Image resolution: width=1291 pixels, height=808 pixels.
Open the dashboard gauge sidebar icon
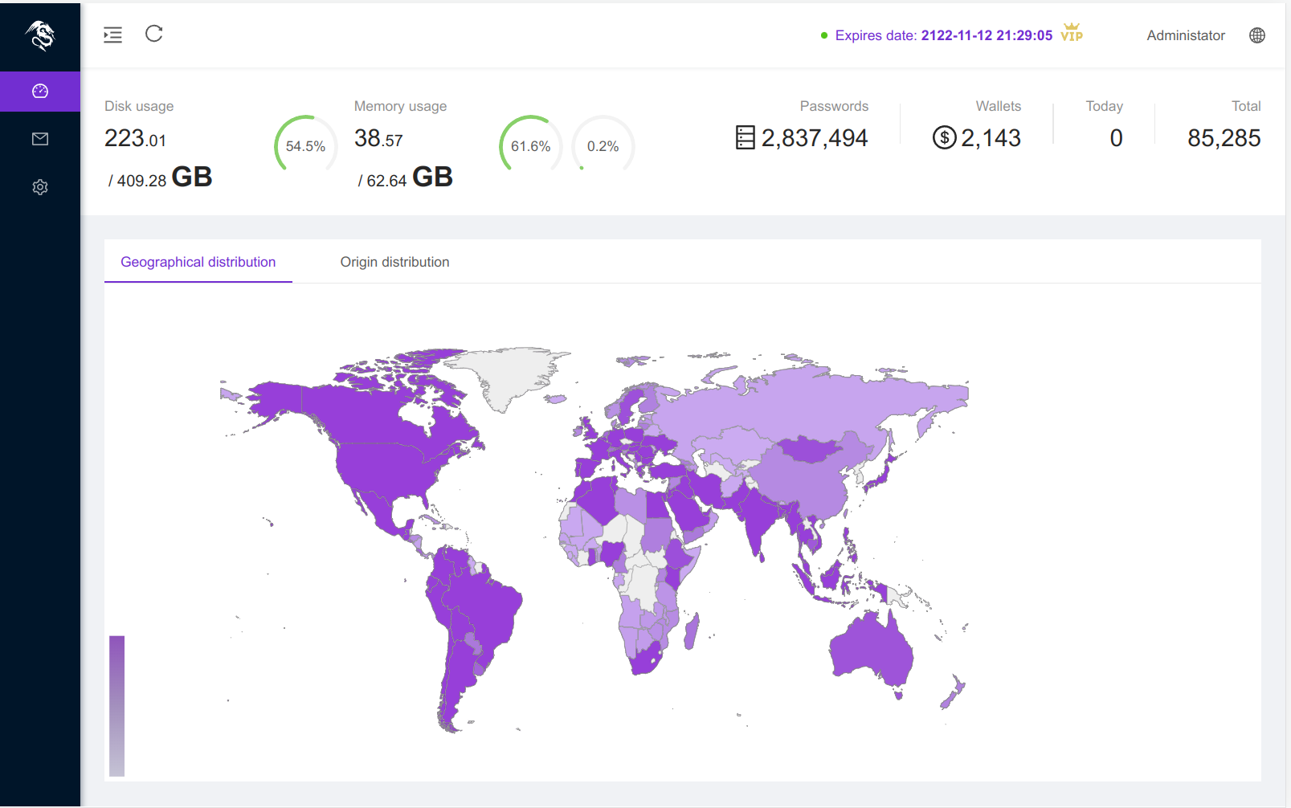(x=40, y=92)
